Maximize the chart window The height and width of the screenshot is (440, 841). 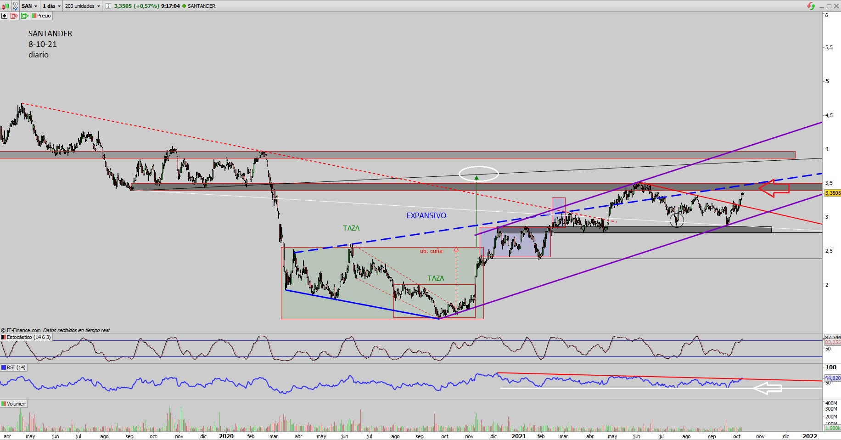tap(829, 6)
